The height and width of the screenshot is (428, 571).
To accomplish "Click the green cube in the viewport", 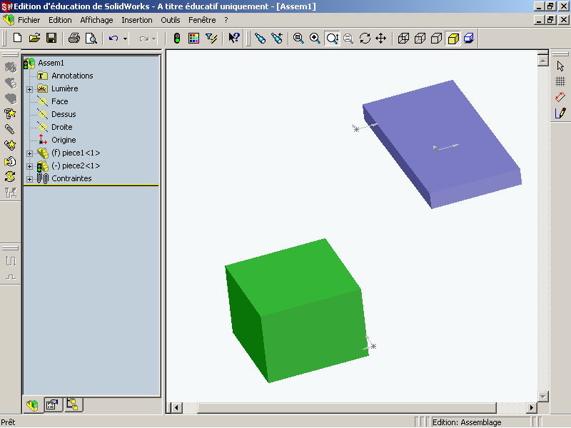I will click(x=297, y=310).
